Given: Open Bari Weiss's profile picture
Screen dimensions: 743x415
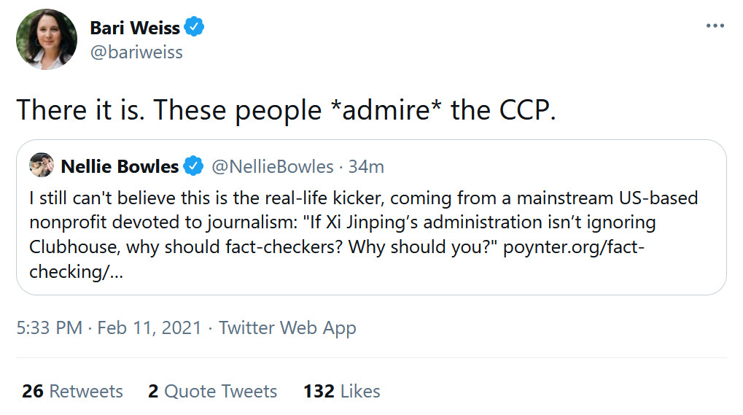Looking at the screenshot, I should (47, 40).
